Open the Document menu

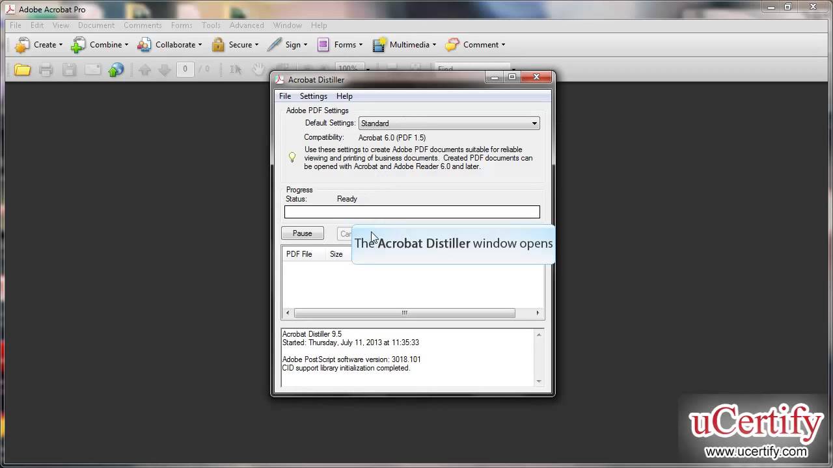tap(96, 25)
